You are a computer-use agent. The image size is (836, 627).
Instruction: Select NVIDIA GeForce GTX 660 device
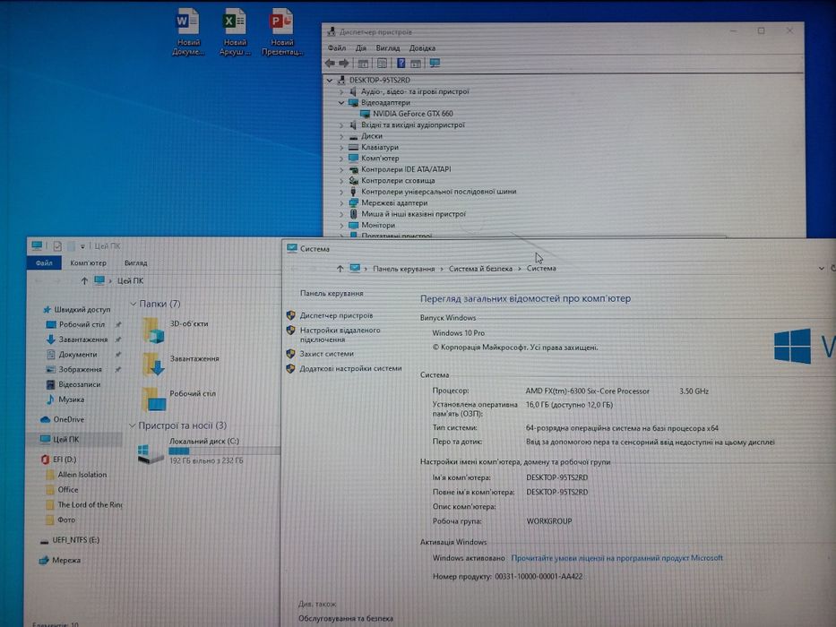tap(412, 114)
